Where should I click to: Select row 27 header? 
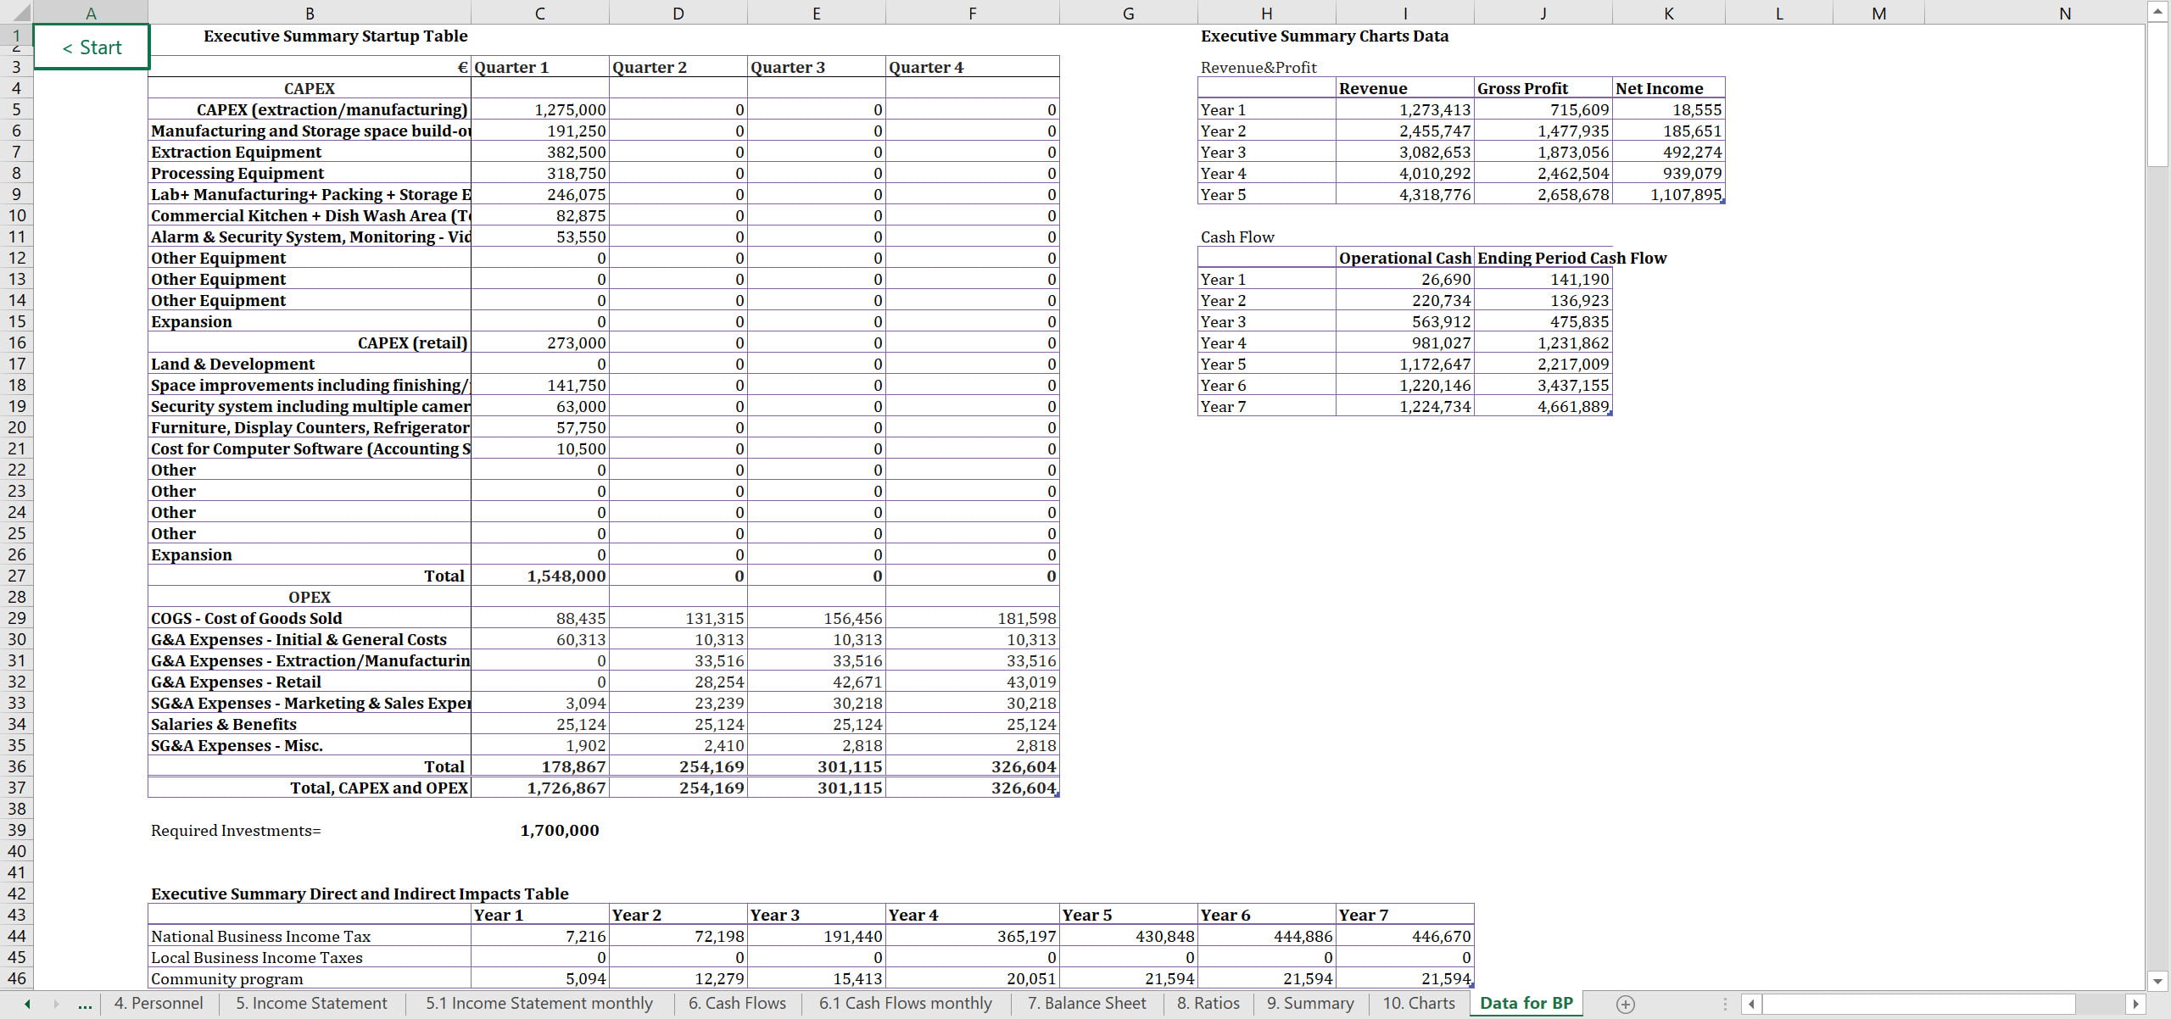pyautogui.click(x=16, y=576)
